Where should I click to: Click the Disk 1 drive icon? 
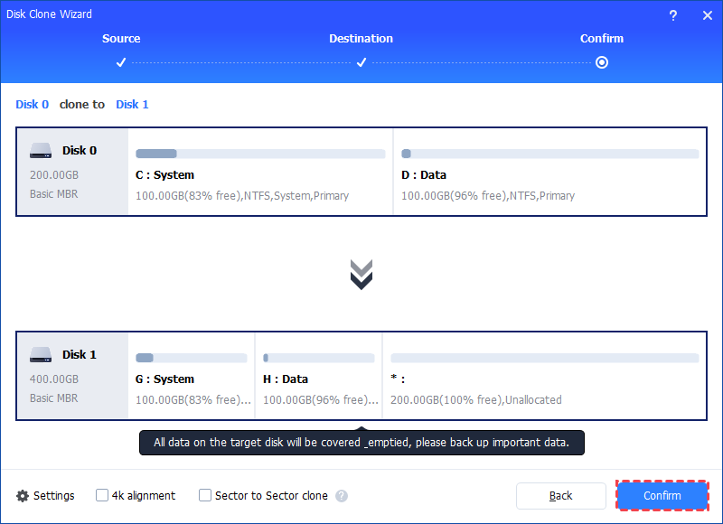(42, 355)
